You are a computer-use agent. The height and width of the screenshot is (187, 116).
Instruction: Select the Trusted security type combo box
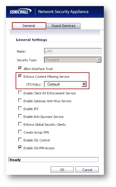73,60
